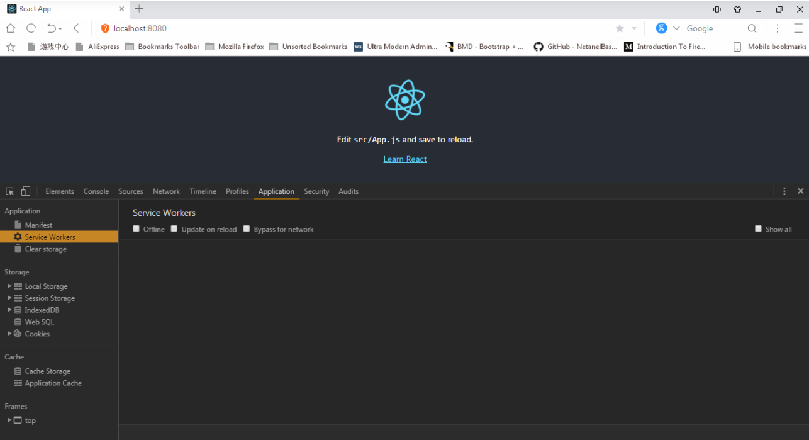The width and height of the screenshot is (809, 440).
Task: Open Ultra Modern Admin bookmark
Action: pyautogui.click(x=395, y=47)
